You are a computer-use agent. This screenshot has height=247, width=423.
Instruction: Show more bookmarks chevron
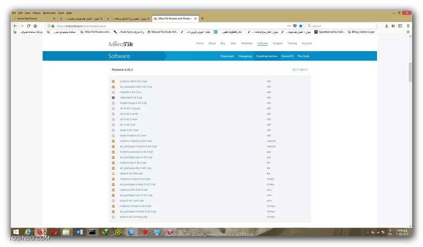click(x=408, y=32)
